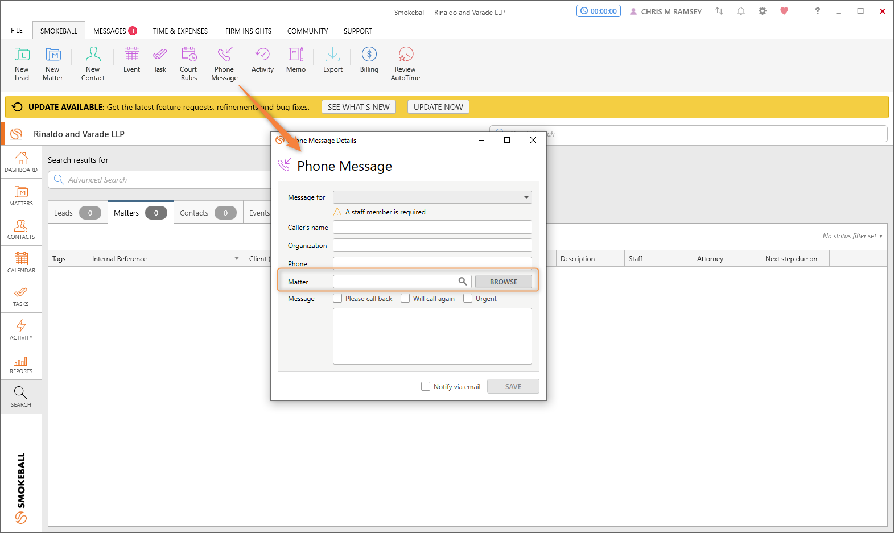This screenshot has width=894, height=533.
Task: Open notifications bell
Action: click(741, 11)
